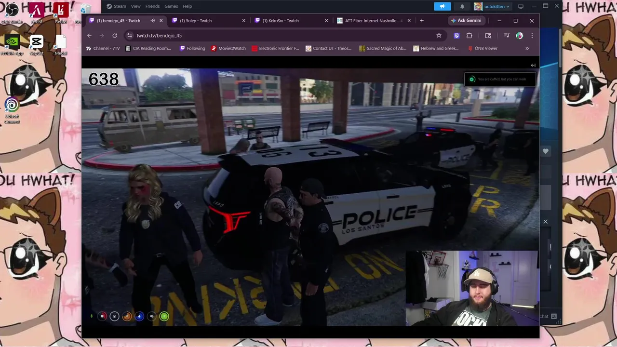Open Movies2Watch bookmark
Viewport: 617px width, 347px height.
click(228, 48)
